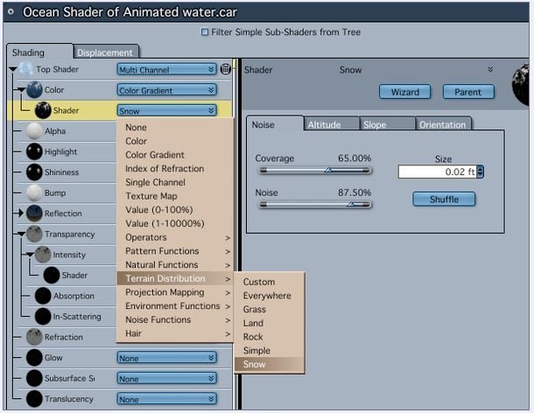The image size is (534, 413).
Task: Open the Translucency None dropdown
Action: tap(167, 399)
